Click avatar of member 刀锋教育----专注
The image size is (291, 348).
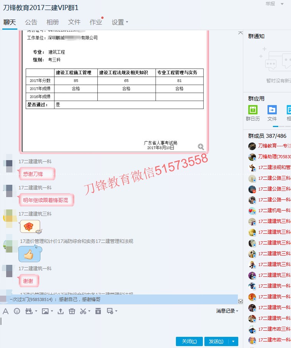coord(252,146)
